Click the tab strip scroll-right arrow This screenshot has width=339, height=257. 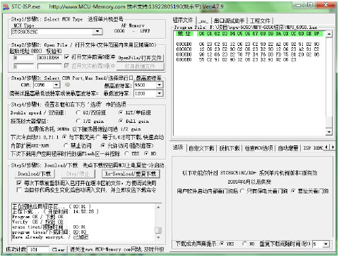[333, 147]
